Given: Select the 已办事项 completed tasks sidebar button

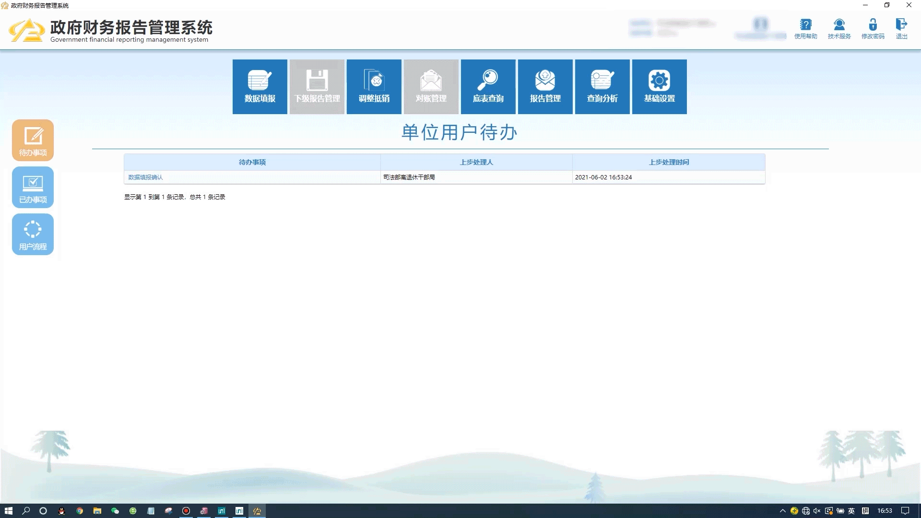Looking at the screenshot, I should coord(33,187).
